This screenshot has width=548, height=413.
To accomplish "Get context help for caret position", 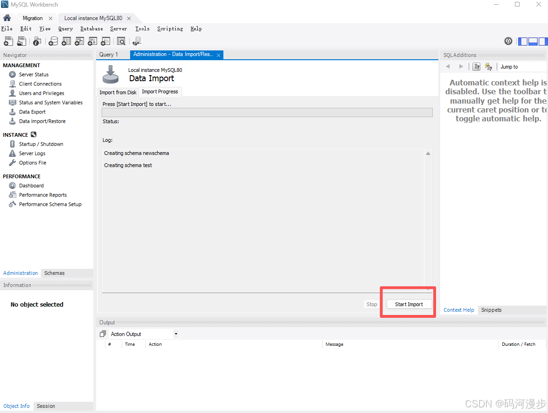I will coord(476,66).
